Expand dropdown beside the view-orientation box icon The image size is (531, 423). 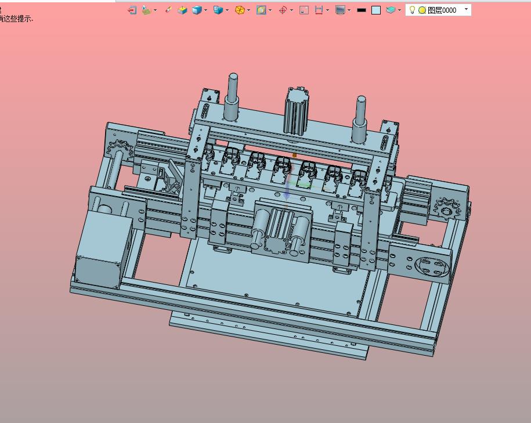227,10
